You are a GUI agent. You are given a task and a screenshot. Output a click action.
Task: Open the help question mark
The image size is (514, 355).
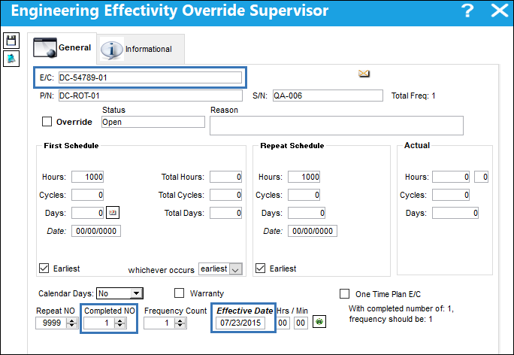coord(467,11)
